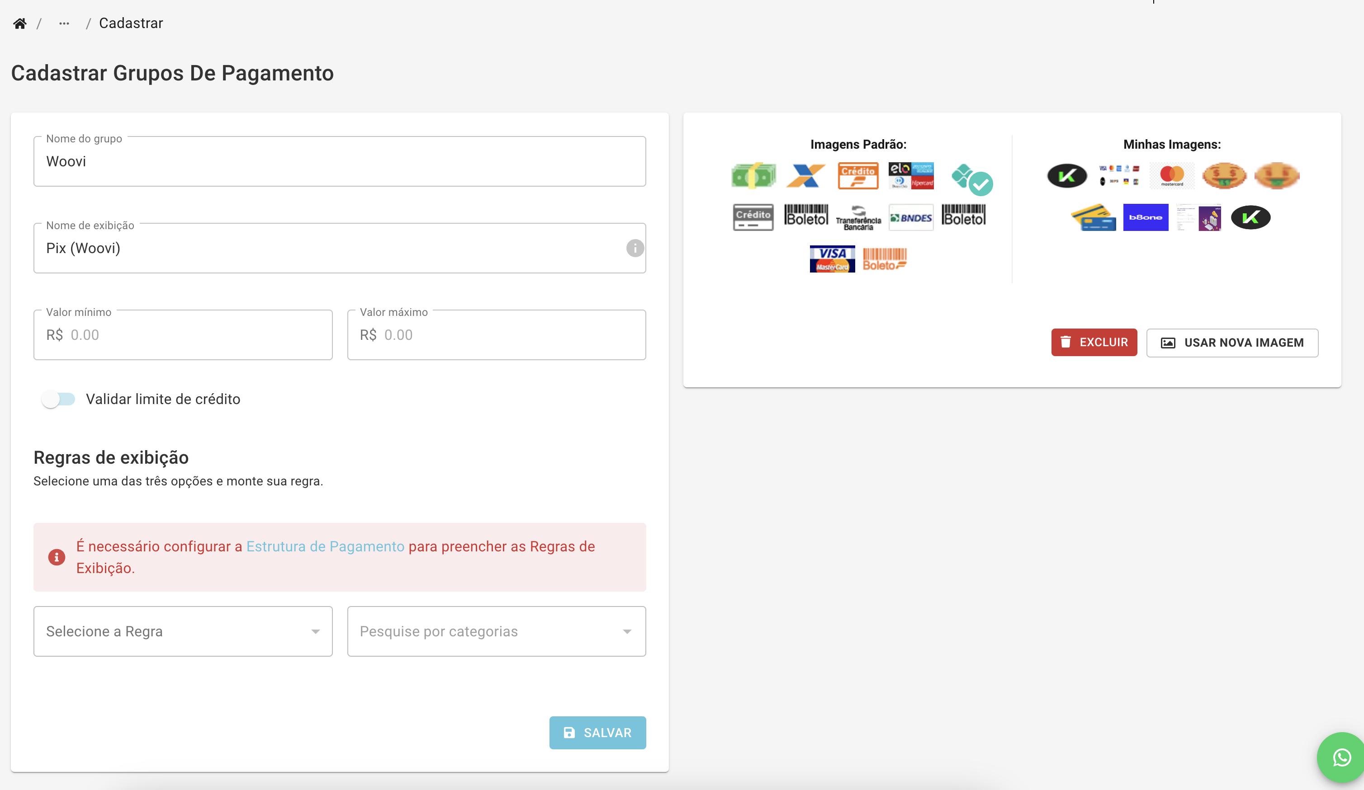Pick the mastercard logo in Minhas Imagens
This screenshot has height=790, width=1364.
pyautogui.click(x=1172, y=176)
